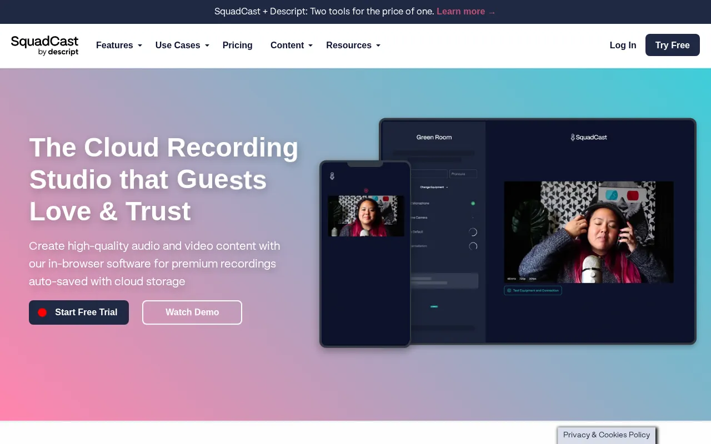
Task: Click the video preview on the phone mockup
Action: point(366,216)
